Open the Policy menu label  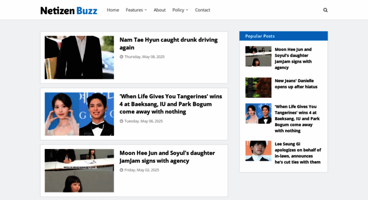pyautogui.click(x=179, y=10)
